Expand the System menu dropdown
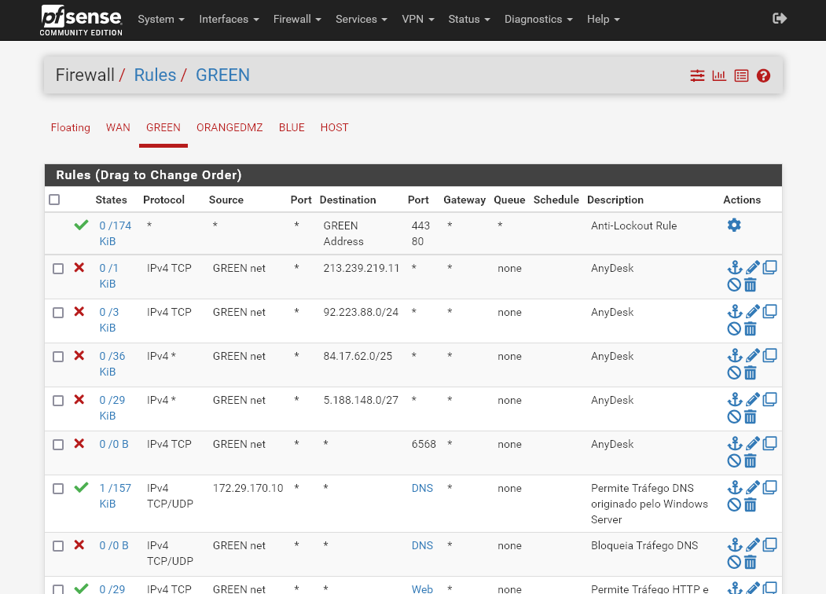 coord(160,19)
